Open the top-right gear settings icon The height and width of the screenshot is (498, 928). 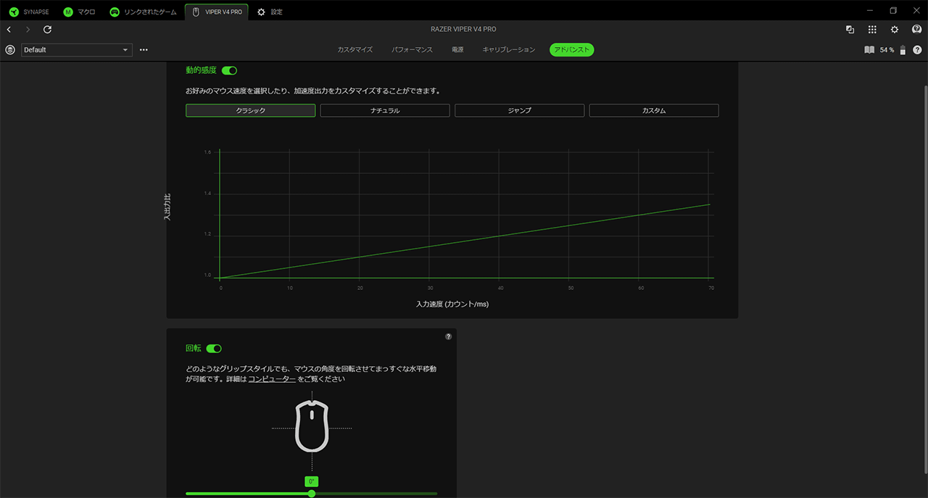(x=895, y=30)
